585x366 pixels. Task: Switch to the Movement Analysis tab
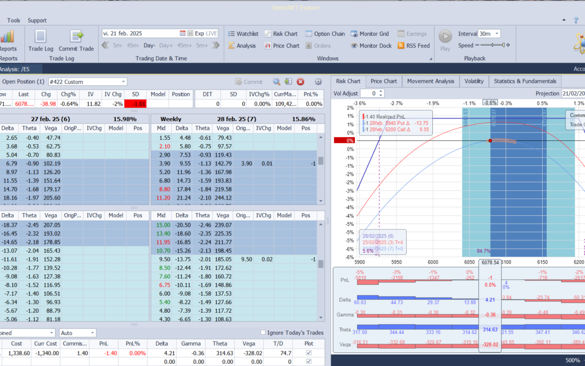point(431,81)
